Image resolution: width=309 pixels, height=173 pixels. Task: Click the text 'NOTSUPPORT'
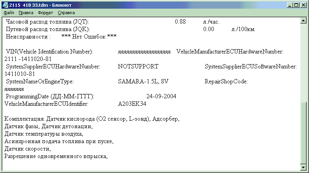pos(138,66)
